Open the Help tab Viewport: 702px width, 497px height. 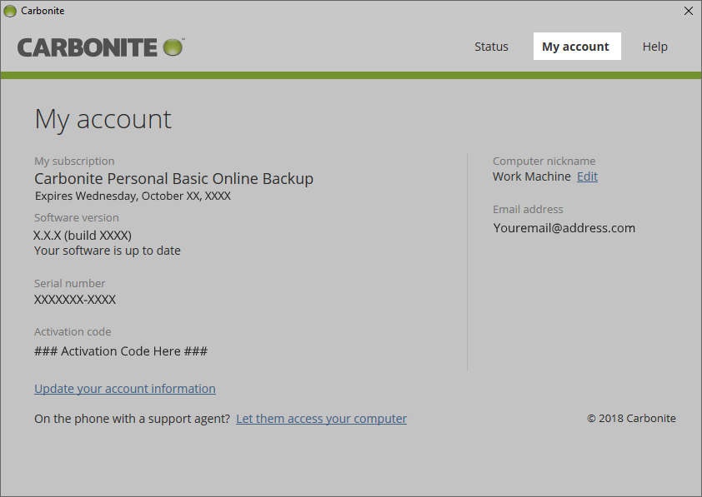tap(655, 47)
